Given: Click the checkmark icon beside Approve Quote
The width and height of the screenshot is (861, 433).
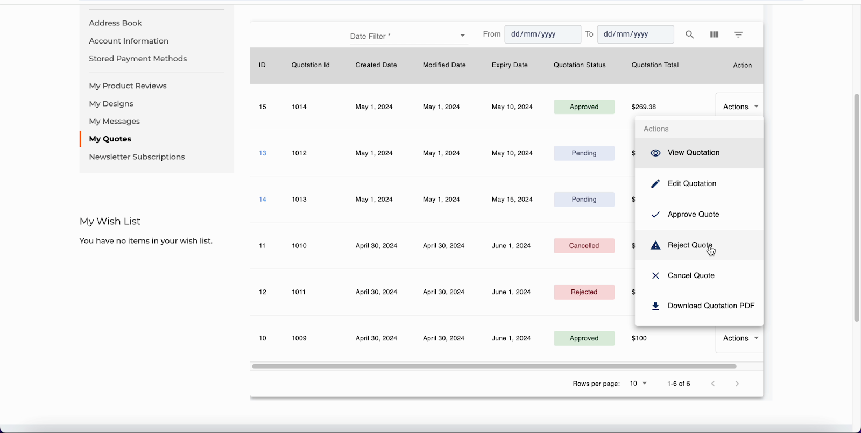Looking at the screenshot, I should [655, 215].
